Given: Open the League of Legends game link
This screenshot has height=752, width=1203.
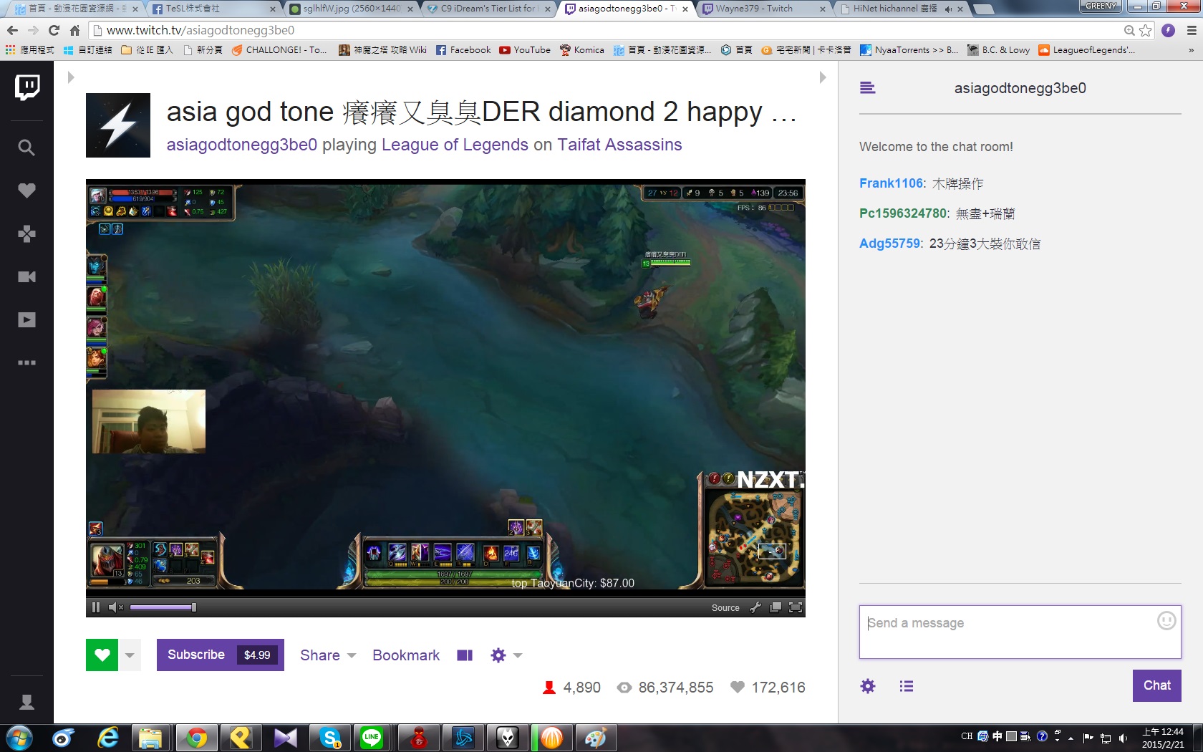Looking at the screenshot, I should tap(455, 145).
